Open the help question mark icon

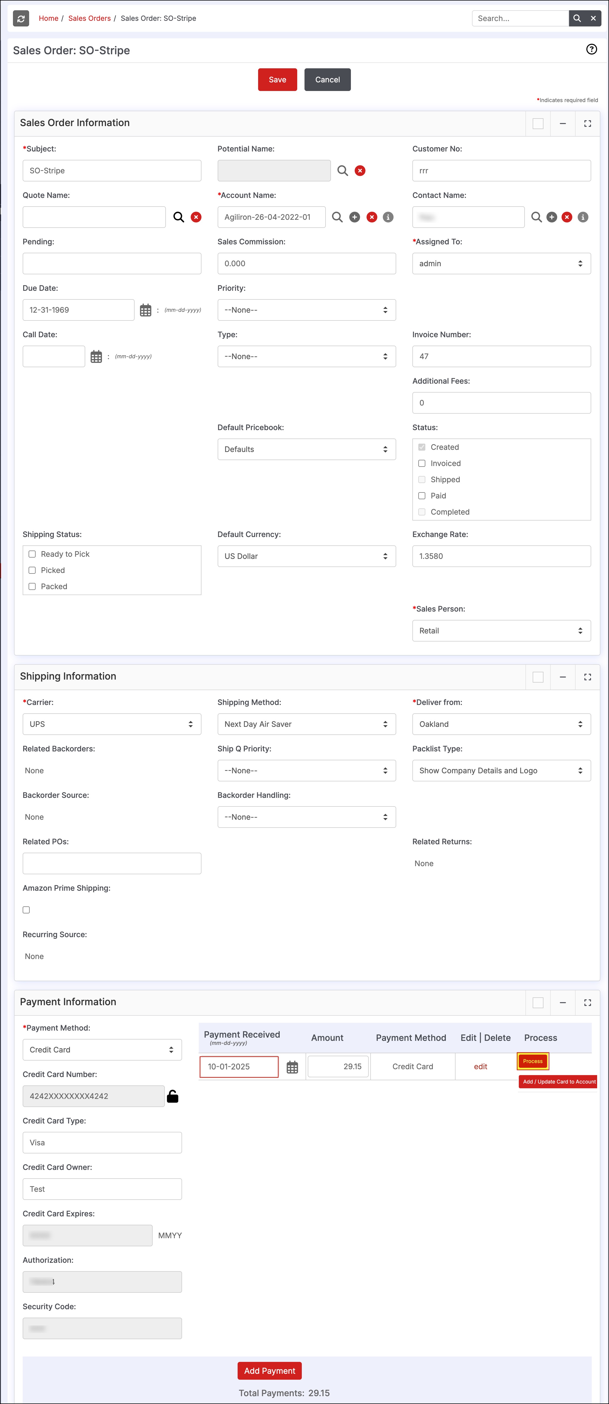pos(591,50)
